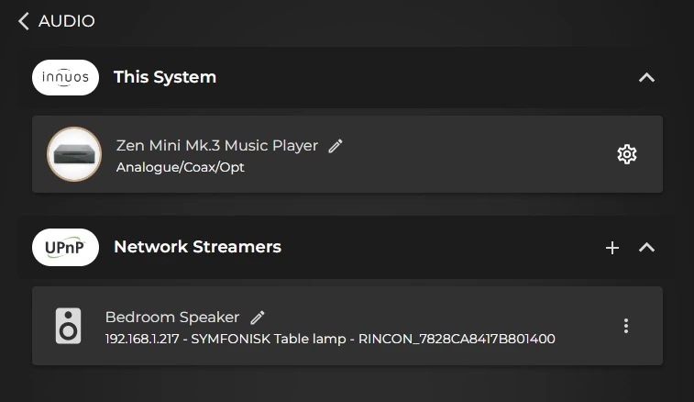Open Zen Mini Mk.3 settings gear
This screenshot has width=694, height=402.
(627, 154)
